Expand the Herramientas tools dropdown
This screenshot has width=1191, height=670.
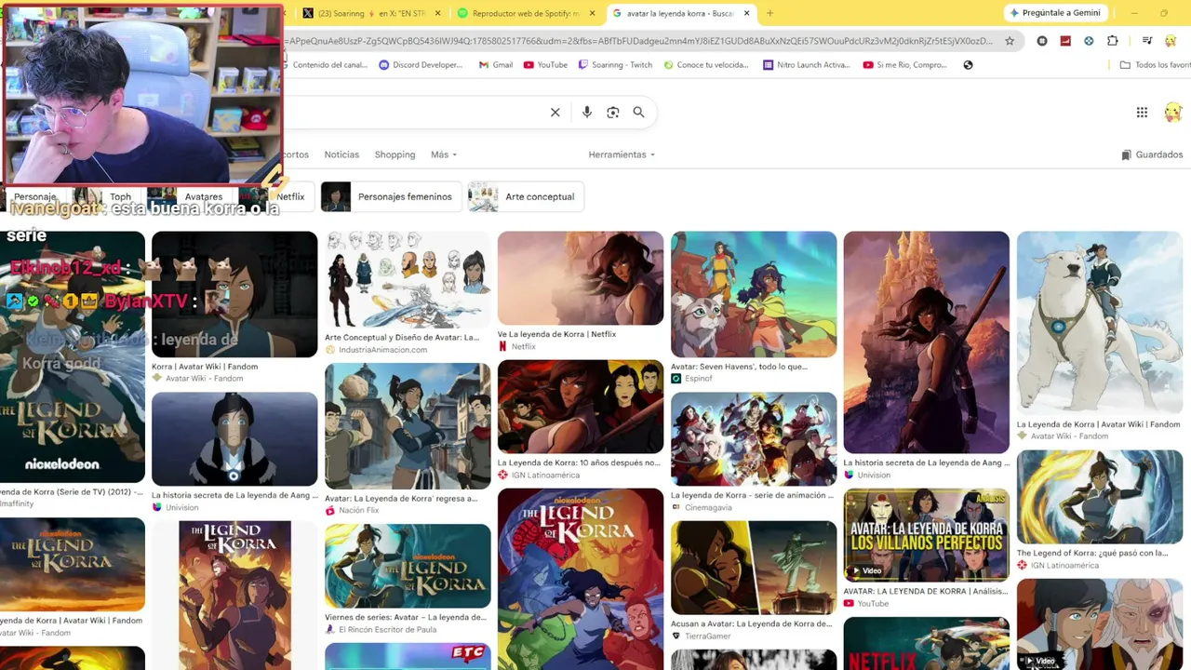[x=622, y=154]
